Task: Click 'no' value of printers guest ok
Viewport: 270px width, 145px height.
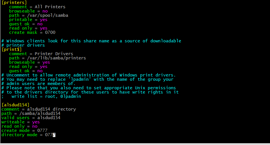Action: (40, 24)
